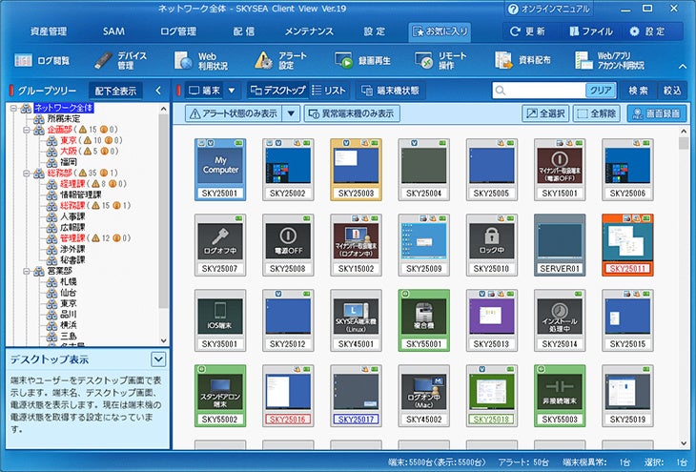The height and width of the screenshot is (472, 696).
Task: Click the 全選択 button
Action: tap(543, 113)
